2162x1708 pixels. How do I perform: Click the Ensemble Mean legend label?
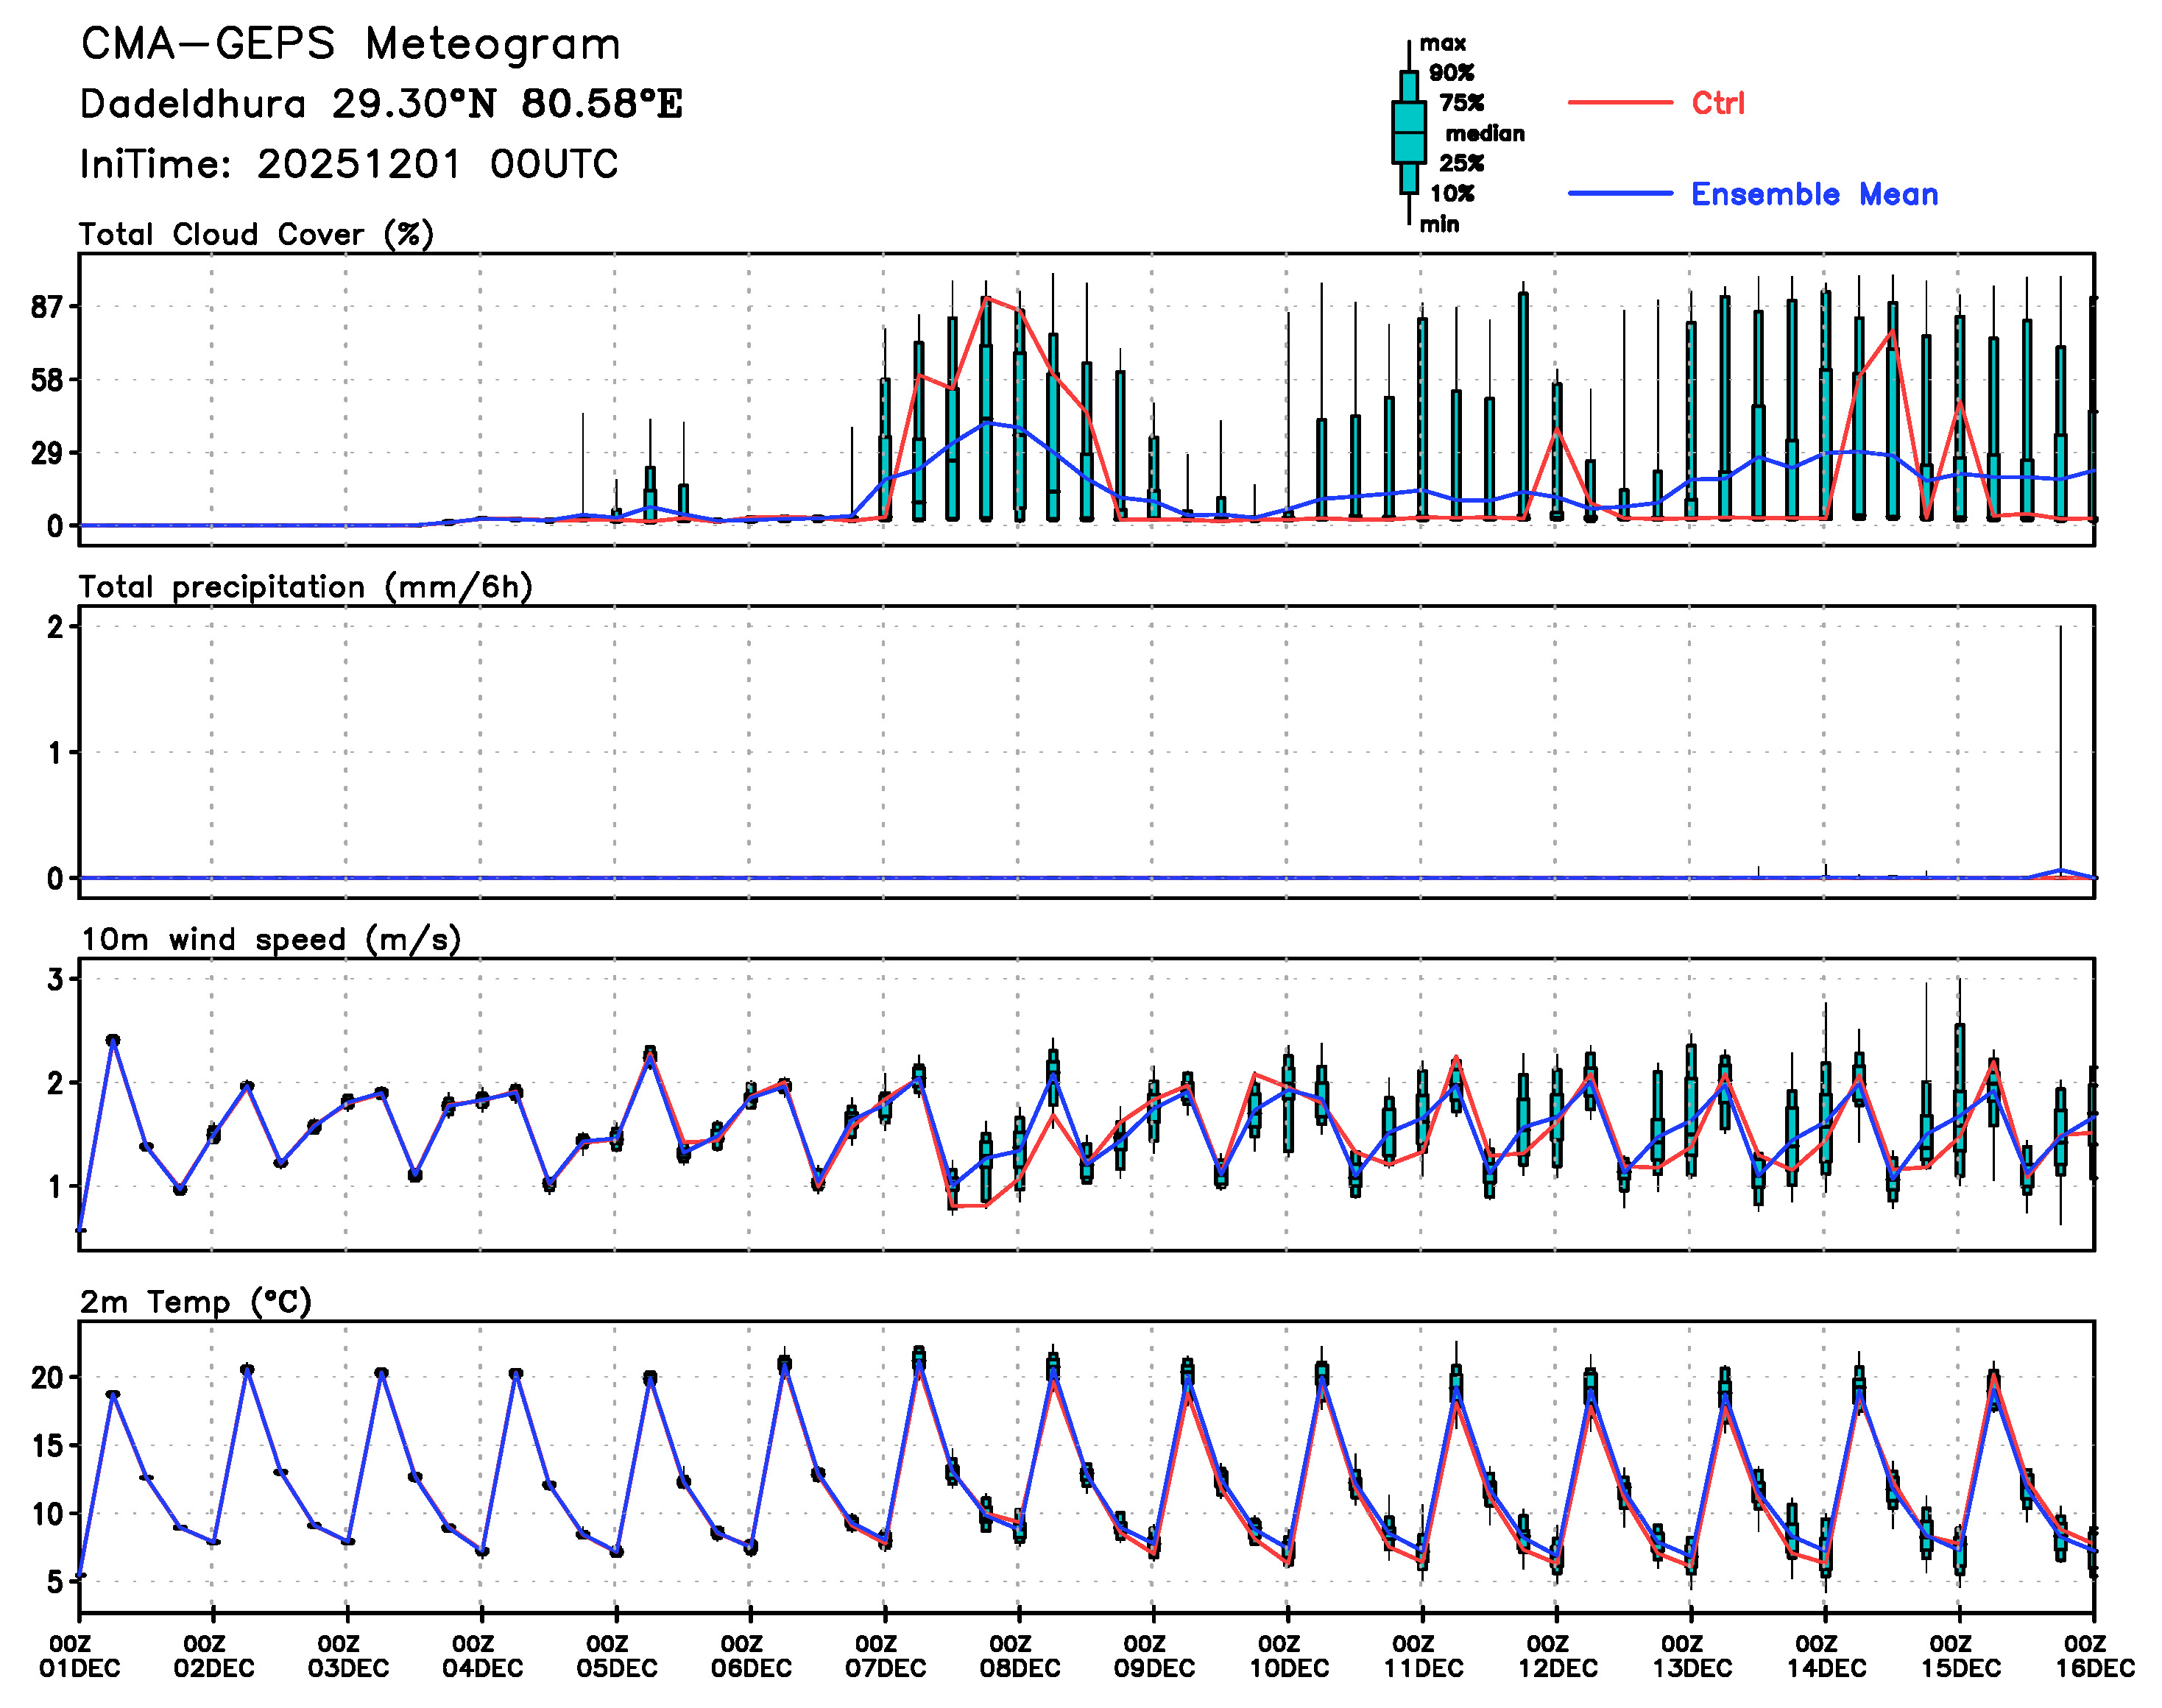1813,194
